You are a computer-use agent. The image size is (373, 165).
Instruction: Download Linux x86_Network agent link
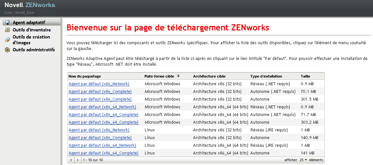pyautogui.click(x=99, y=130)
